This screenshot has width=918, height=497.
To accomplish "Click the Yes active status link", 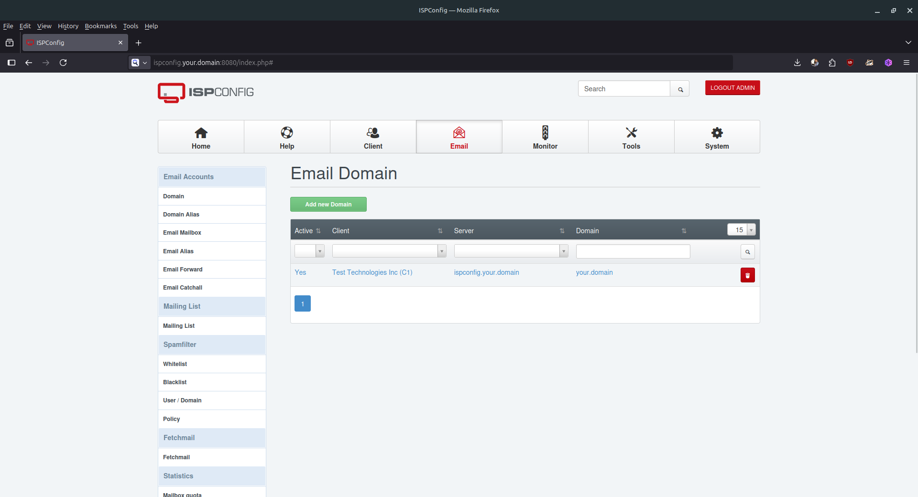I will [300, 272].
